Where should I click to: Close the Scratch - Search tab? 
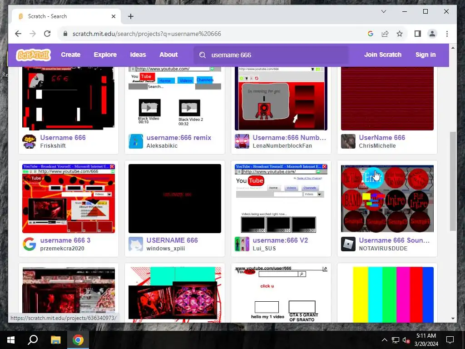click(113, 16)
